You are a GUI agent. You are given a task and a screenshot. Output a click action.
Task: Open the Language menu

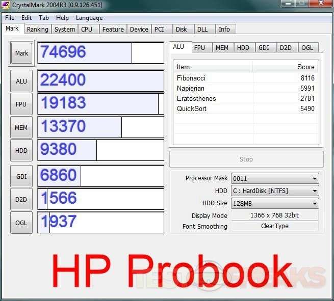pyautogui.click(x=89, y=18)
